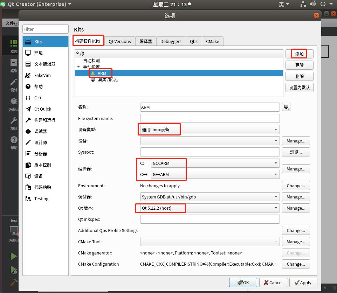
Task: Focus the Filter search field
Action: pyautogui.click(x=45, y=29)
